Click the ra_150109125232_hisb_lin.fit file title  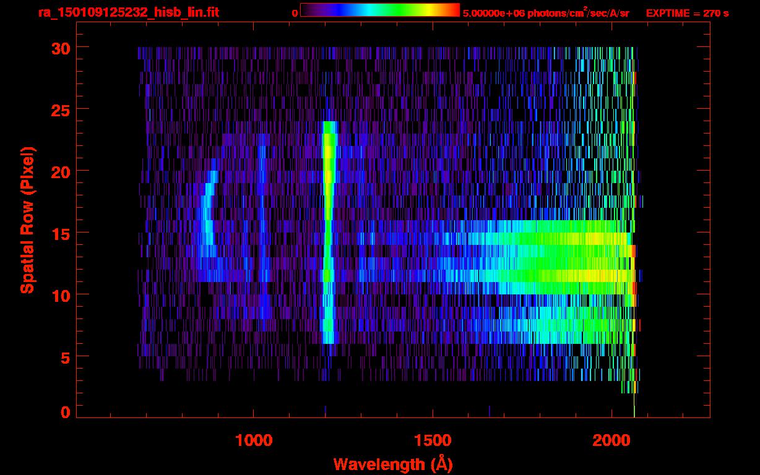(128, 12)
